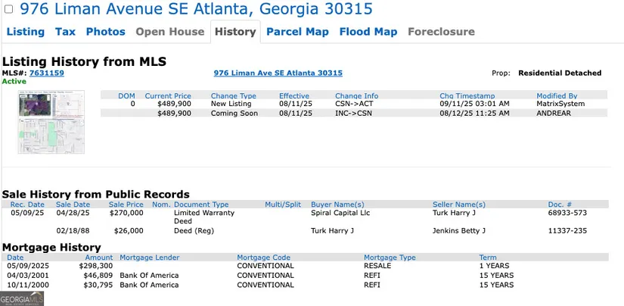This screenshot has height=306, width=624.
Task: Click the property address title heading
Action: [x=196, y=10]
